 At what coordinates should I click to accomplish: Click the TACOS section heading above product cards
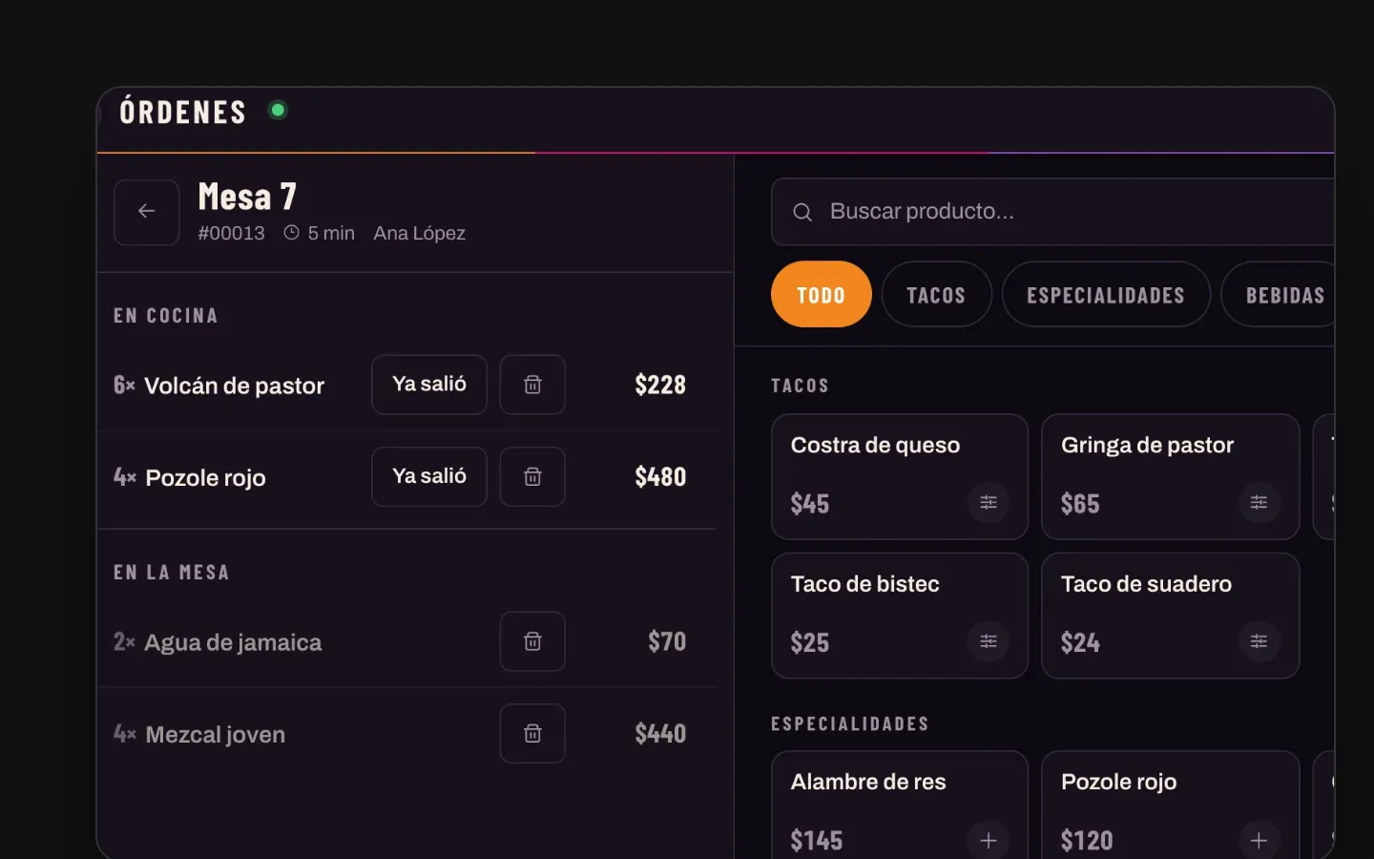(800, 386)
